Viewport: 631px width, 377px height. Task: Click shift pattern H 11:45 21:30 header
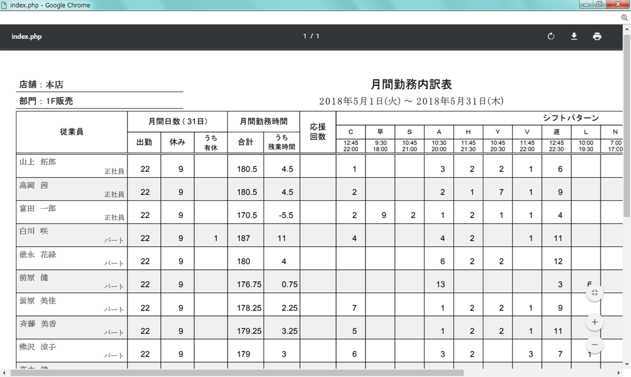[x=468, y=140]
